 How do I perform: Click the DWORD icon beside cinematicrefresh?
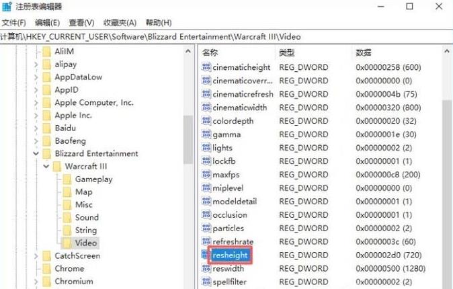coord(206,94)
